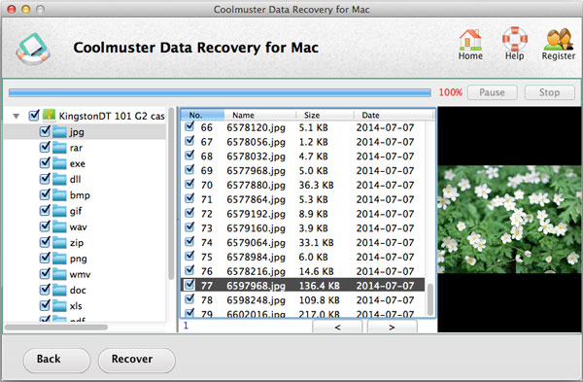Uncheck the KingstonDT 101 G2 drive checkbox
Viewport: 583px width, 382px height.
click(34, 116)
